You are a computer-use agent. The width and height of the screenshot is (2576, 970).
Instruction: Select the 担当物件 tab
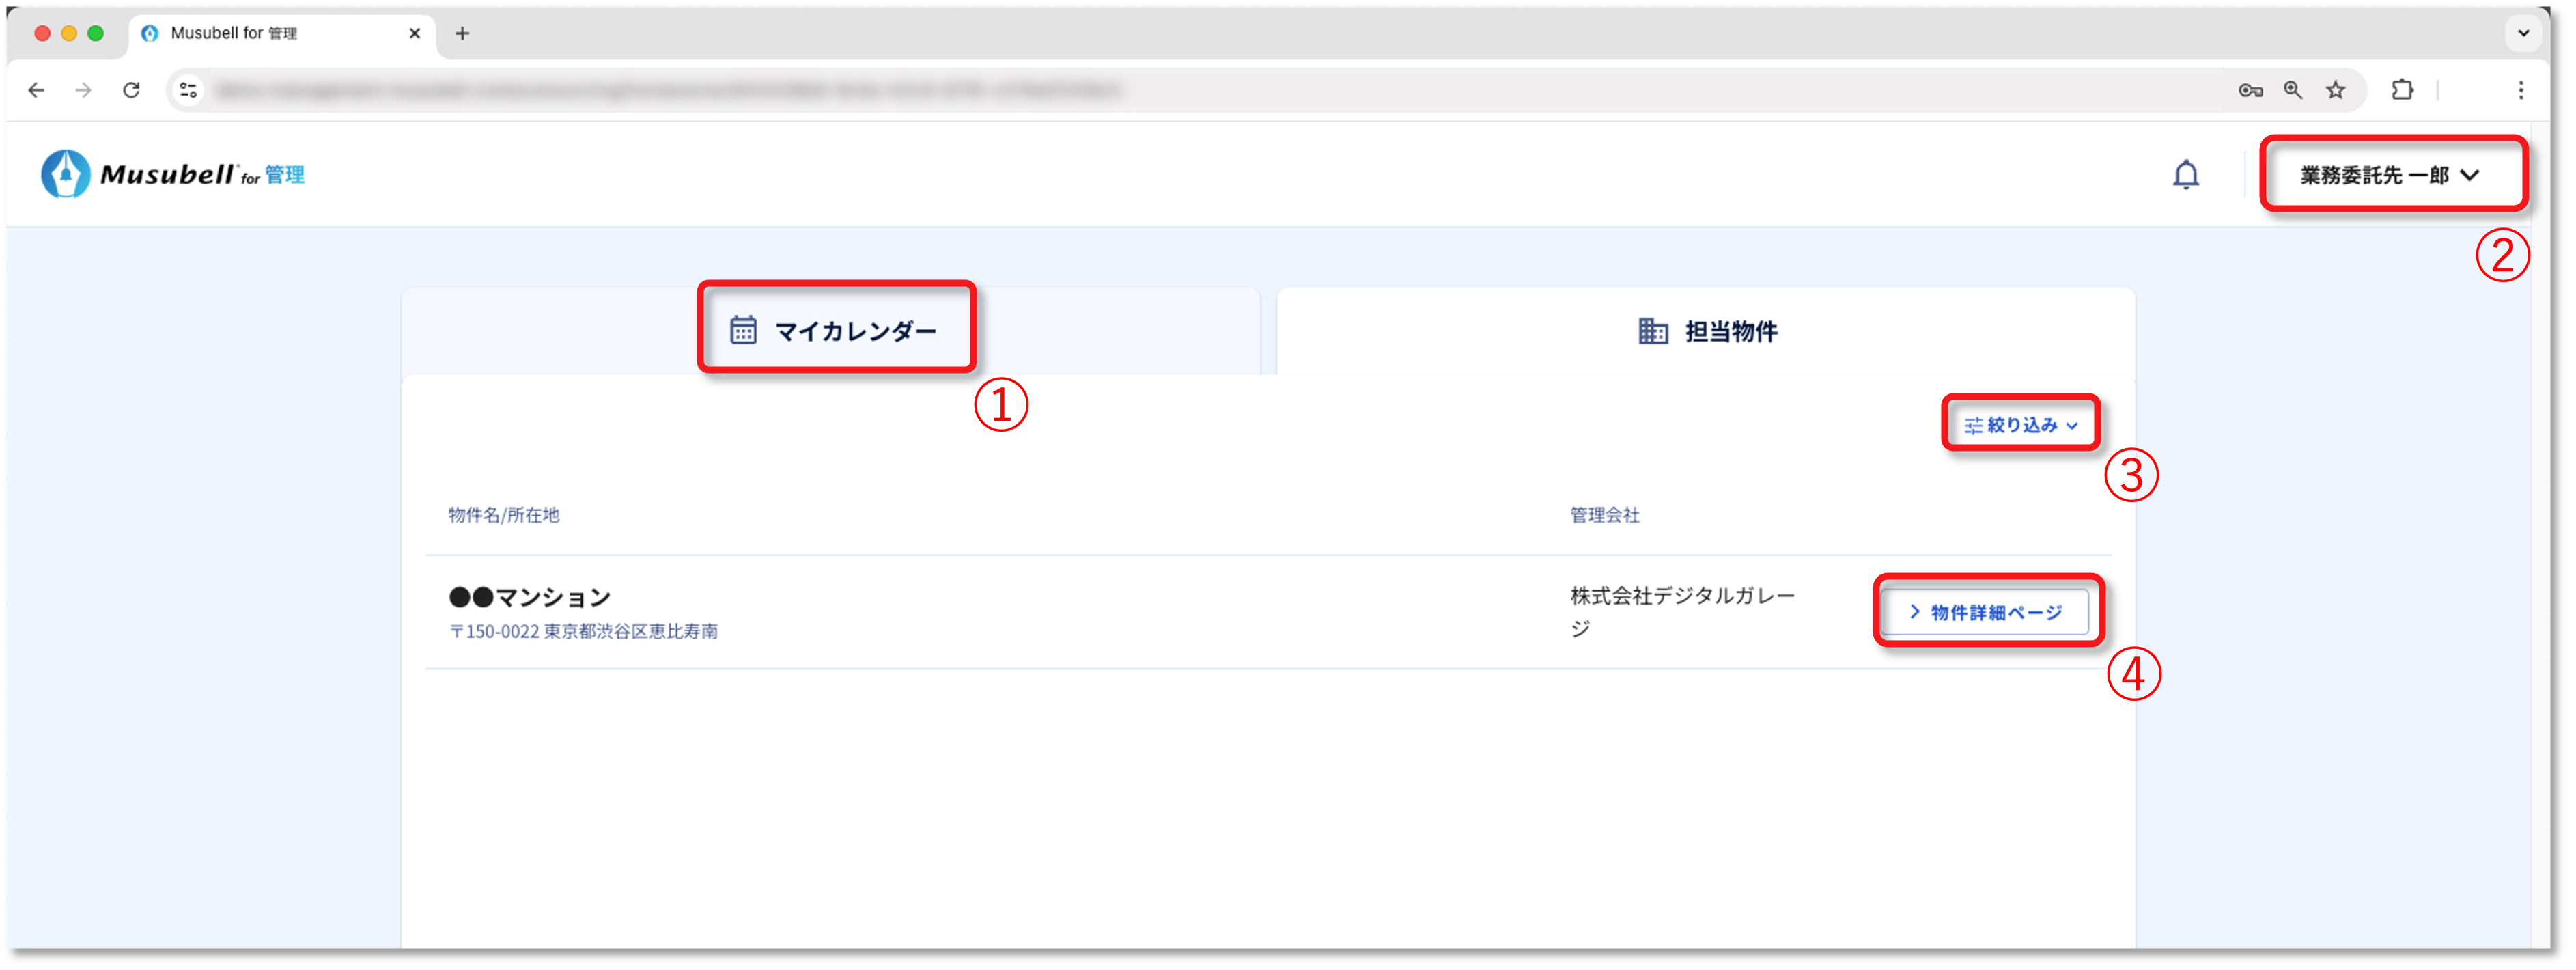[x=1707, y=331]
